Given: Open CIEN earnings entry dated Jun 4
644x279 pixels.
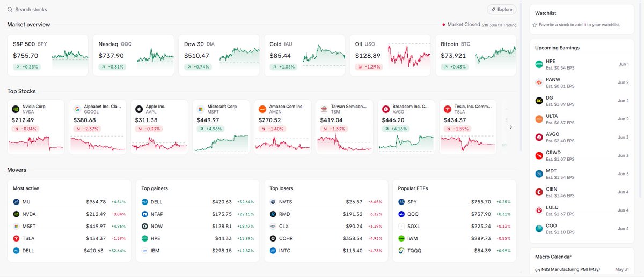Looking at the screenshot, I should click(x=582, y=192).
